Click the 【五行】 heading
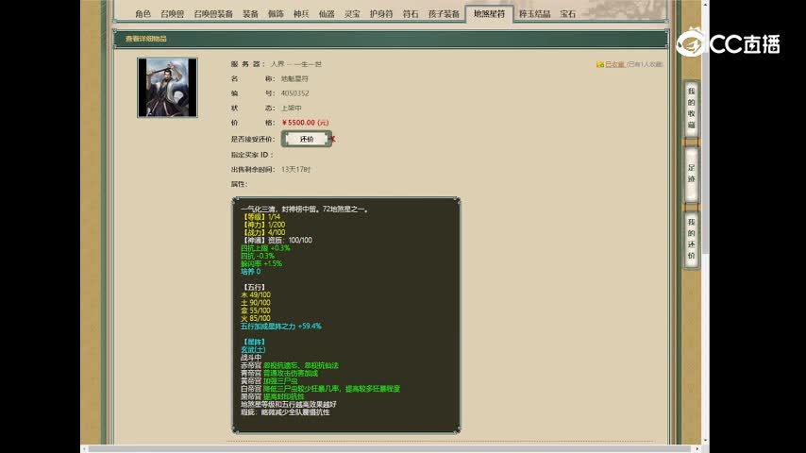This screenshot has height=453, width=806. click(253, 287)
